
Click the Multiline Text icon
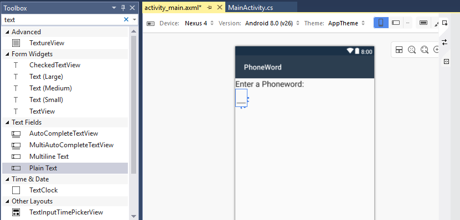[x=16, y=157]
